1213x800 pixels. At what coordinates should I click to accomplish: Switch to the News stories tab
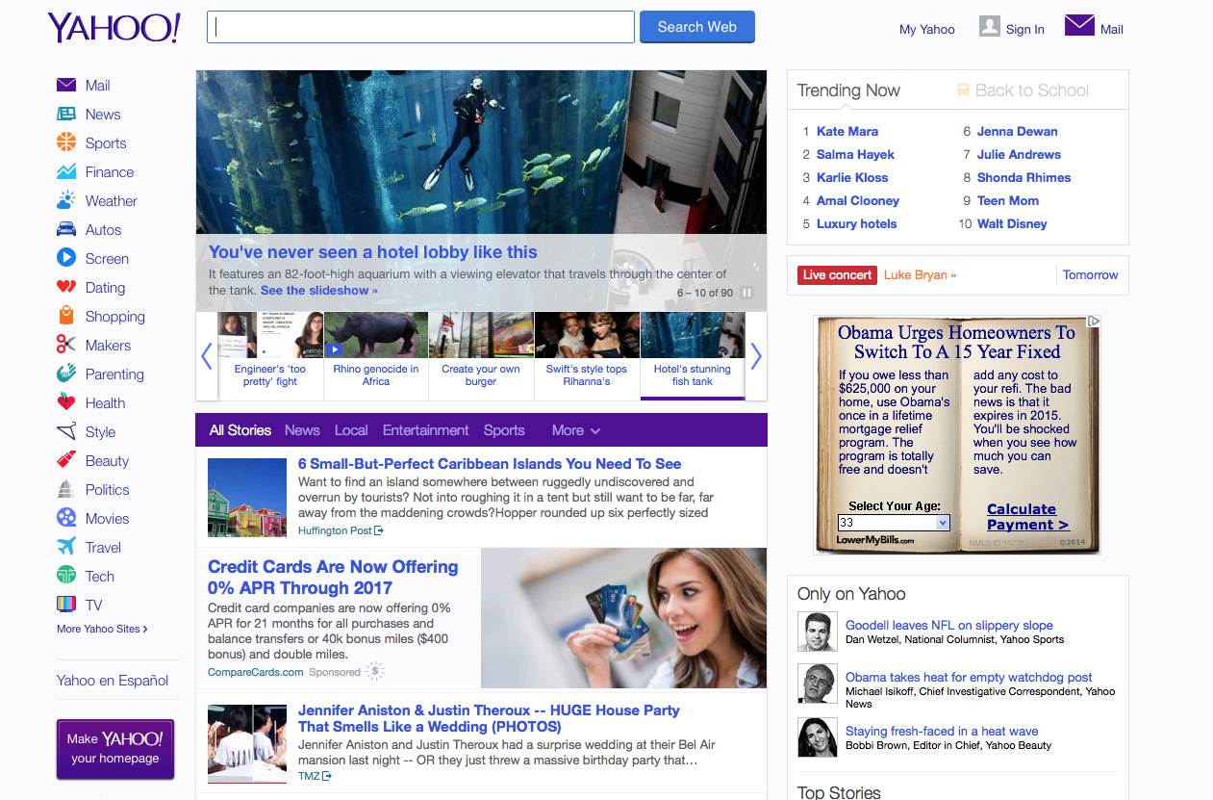coord(302,430)
